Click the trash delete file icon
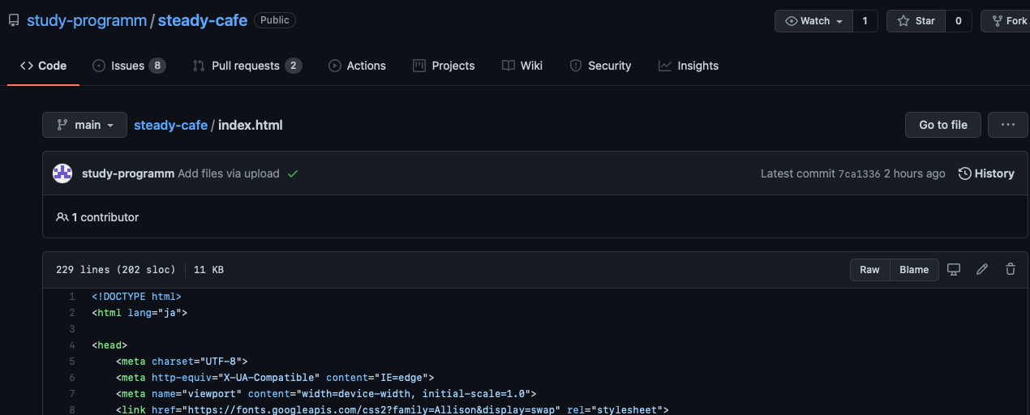The image size is (1030, 415). pyautogui.click(x=1010, y=269)
